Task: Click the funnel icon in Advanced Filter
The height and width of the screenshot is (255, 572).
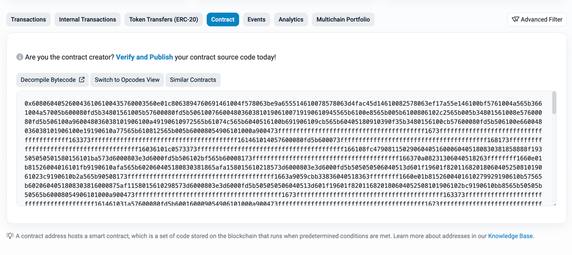Action: point(515,20)
